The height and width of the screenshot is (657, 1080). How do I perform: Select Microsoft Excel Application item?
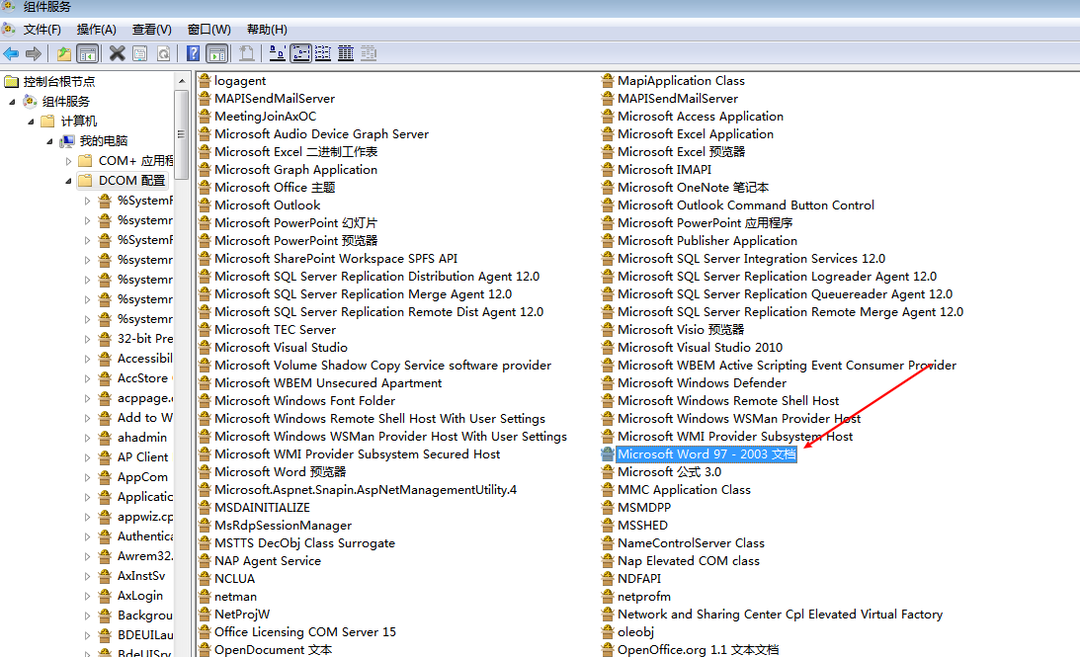pyautogui.click(x=695, y=134)
